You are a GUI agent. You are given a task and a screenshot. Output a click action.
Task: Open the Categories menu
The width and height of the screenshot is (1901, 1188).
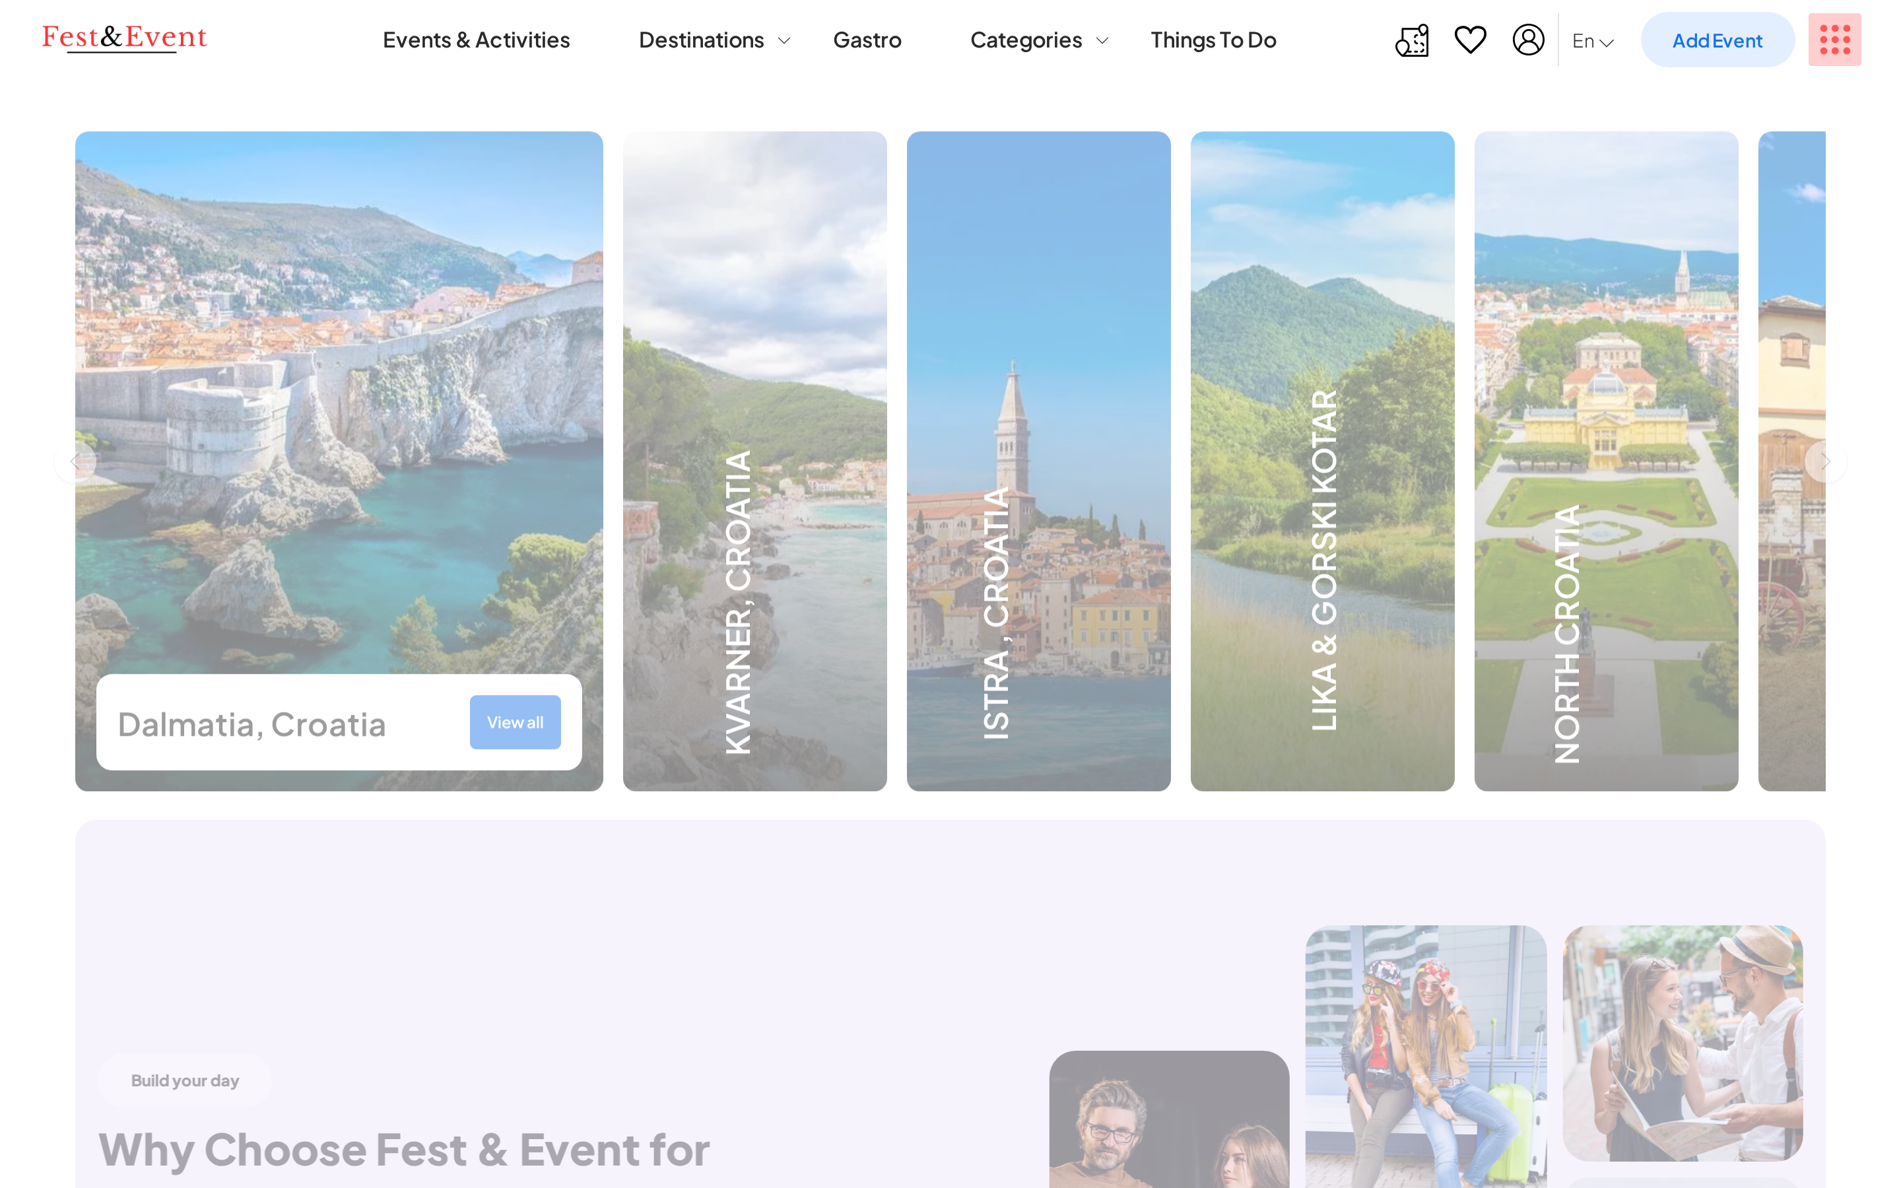(1026, 40)
